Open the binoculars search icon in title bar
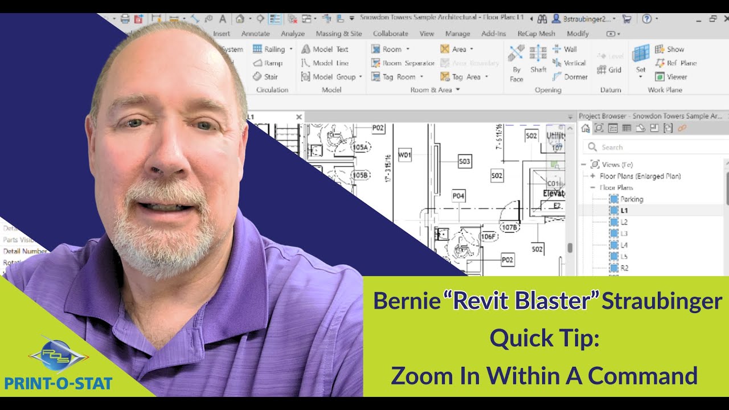Image resolution: width=729 pixels, height=410 pixels. tap(542, 19)
